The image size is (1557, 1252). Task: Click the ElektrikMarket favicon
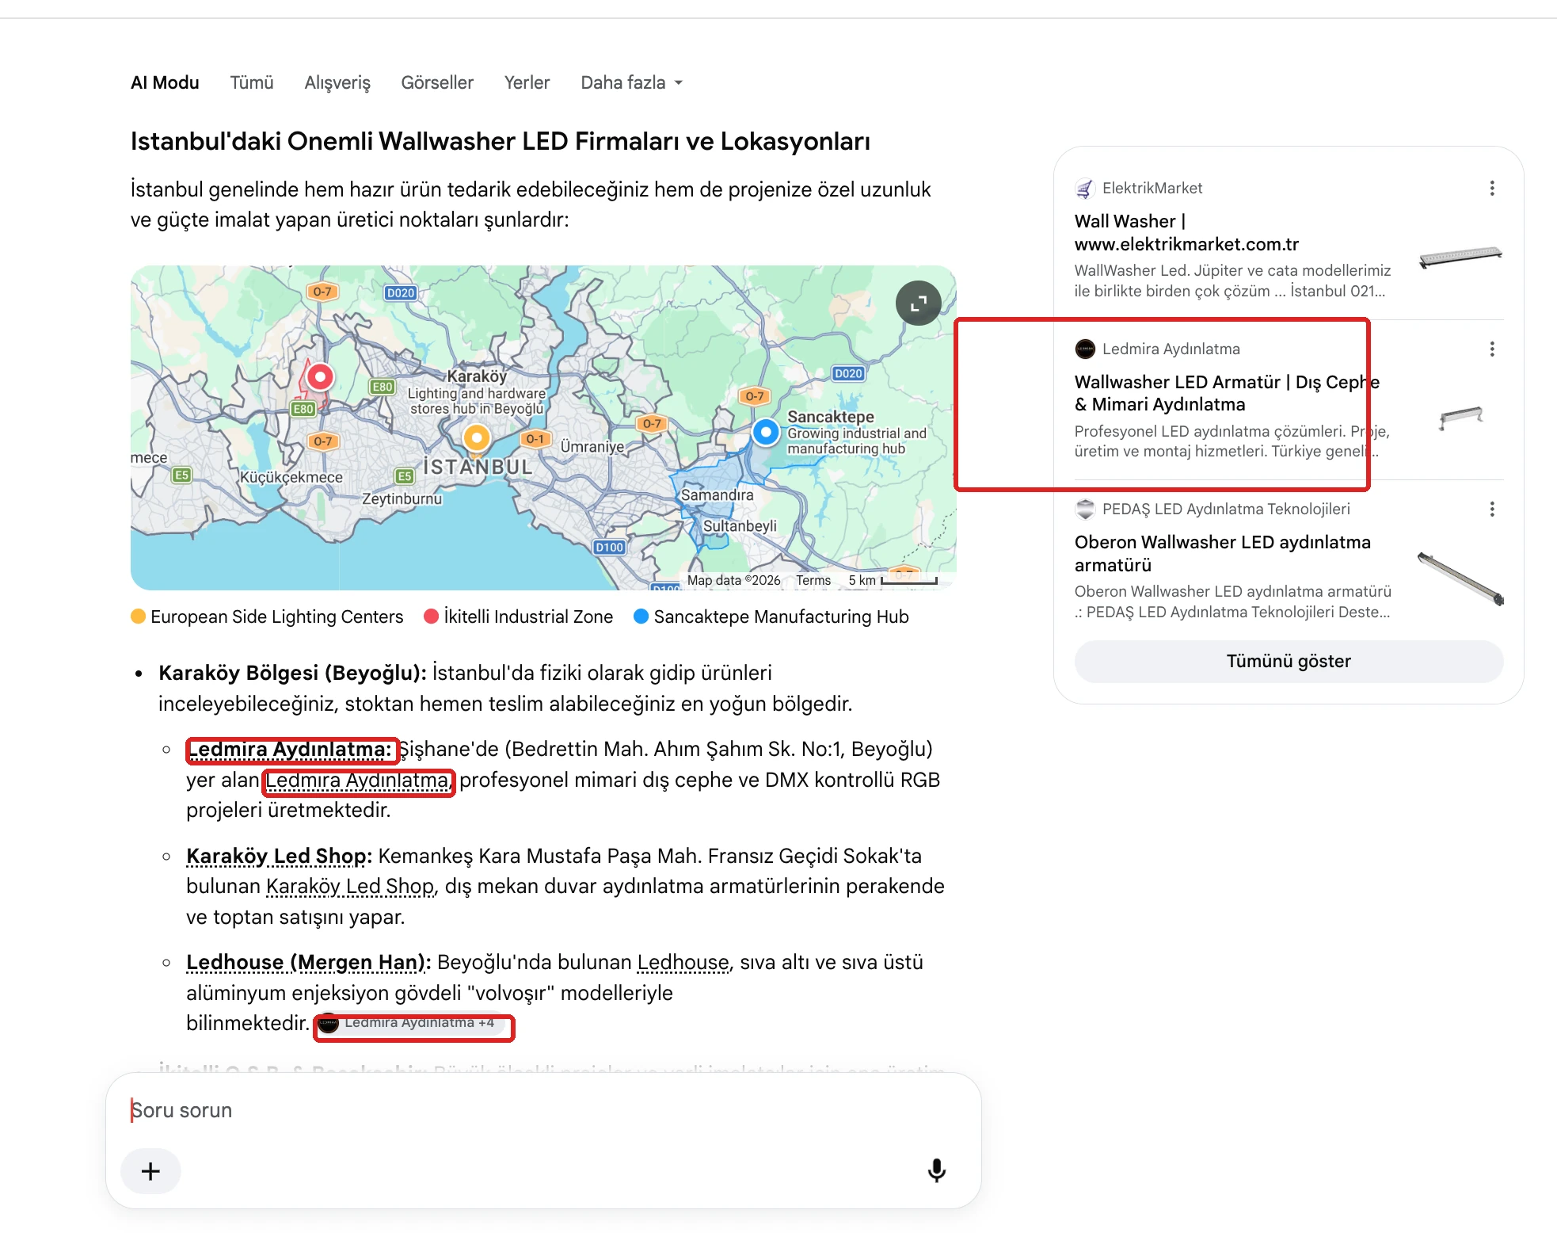[1084, 189]
